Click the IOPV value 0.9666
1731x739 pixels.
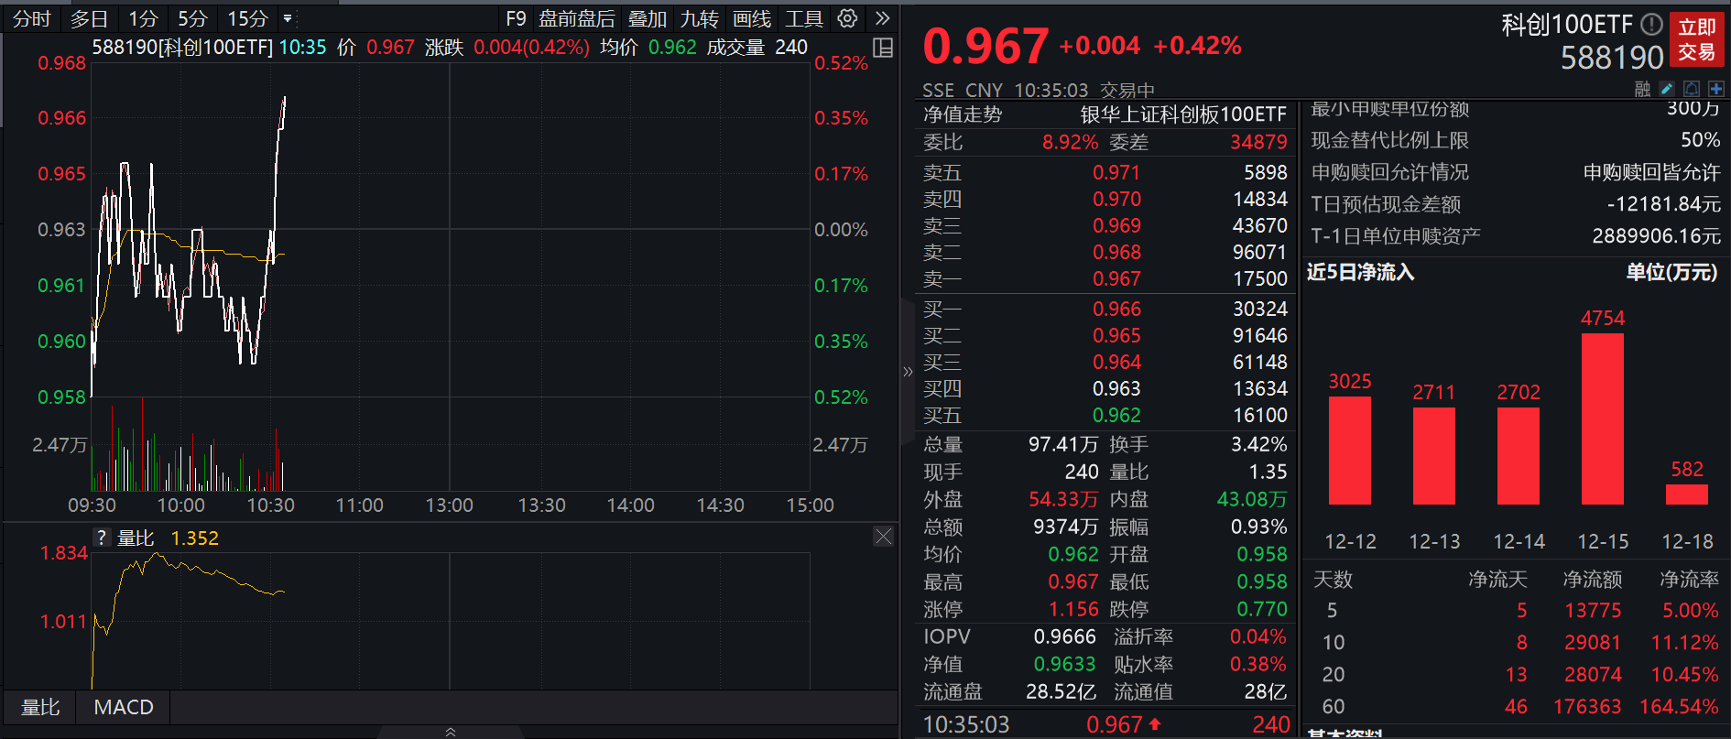[x=1065, y=636]
